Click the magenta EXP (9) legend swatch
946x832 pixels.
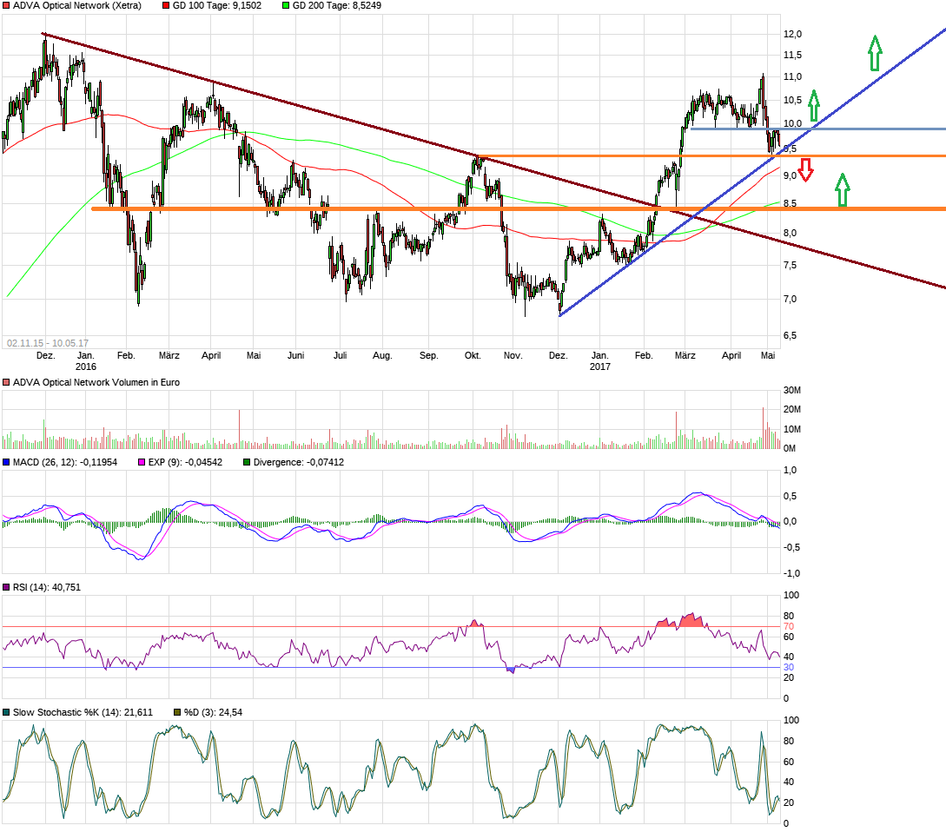click(x=142, y=462)
